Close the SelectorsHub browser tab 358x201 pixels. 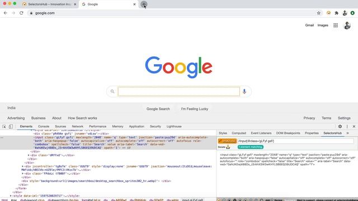[75, 4]
